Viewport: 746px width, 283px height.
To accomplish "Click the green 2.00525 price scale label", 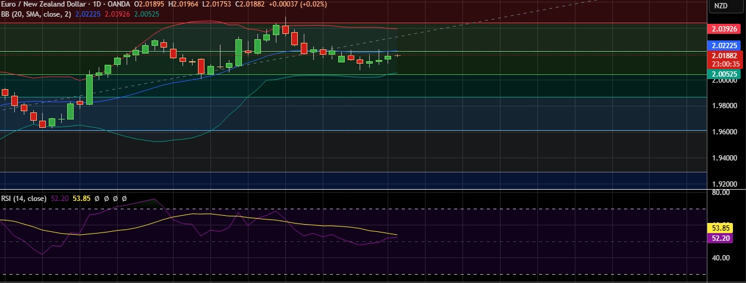I will coord(724,74).
